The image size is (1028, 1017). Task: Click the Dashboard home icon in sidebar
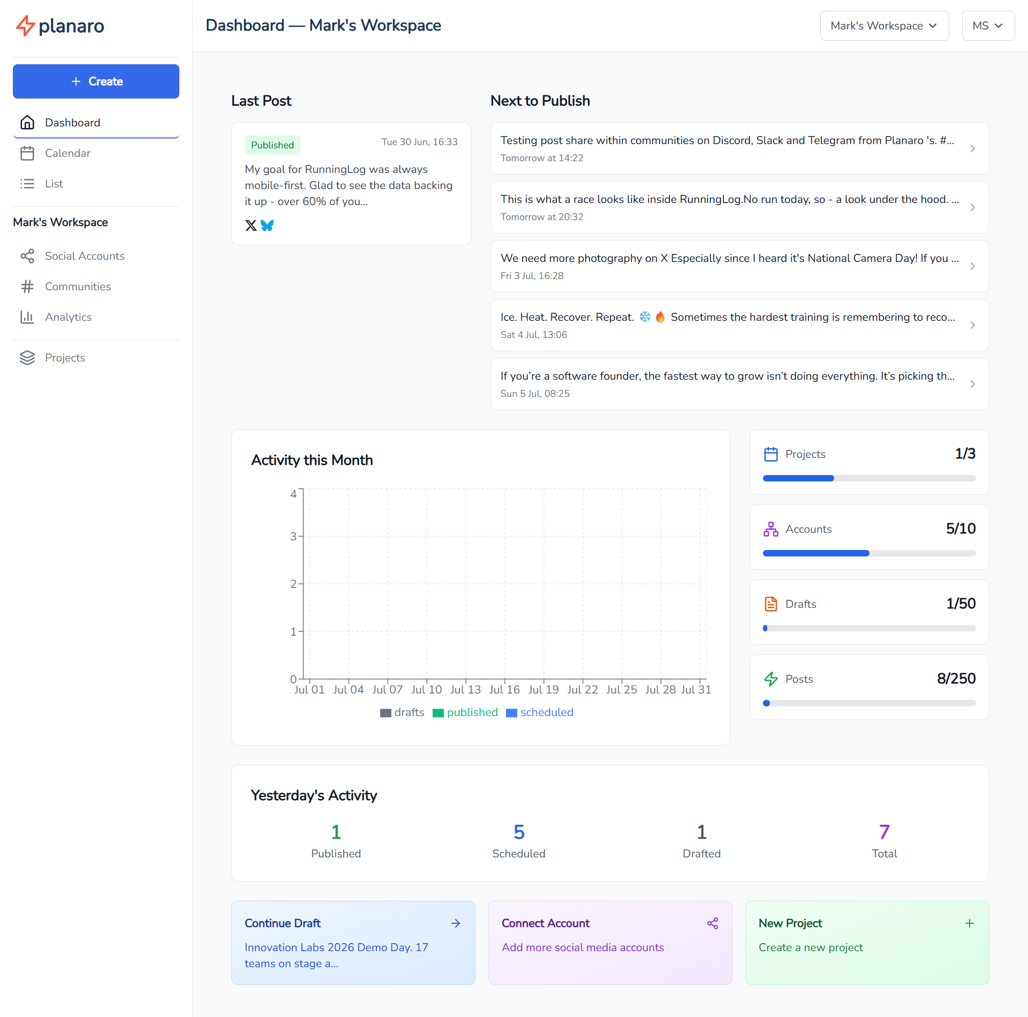27,123
